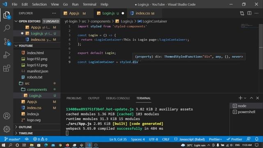This screenshot has height=148, width=263.
Task: Change file encoding UTF-8
Action: pos(153,139)
